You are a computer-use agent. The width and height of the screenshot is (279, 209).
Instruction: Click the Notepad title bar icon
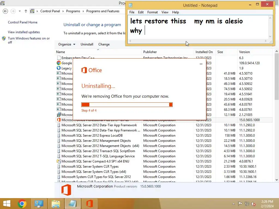pos(131,5)
